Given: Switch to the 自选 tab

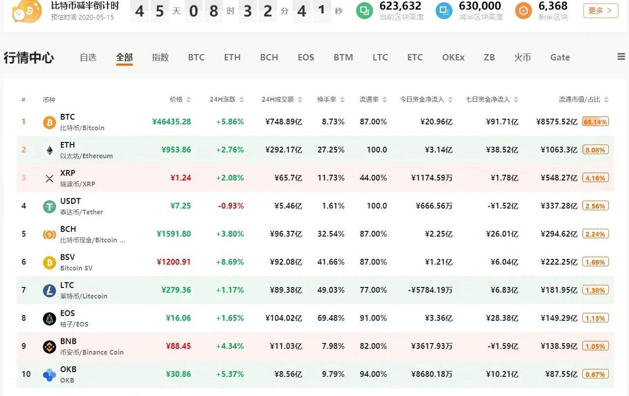Looking at the screenshot, I should click(88, 57).
